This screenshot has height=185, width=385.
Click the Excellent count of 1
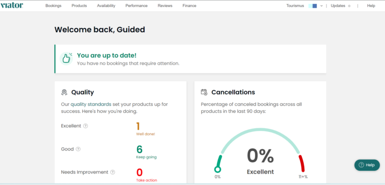tap(138, 126)
